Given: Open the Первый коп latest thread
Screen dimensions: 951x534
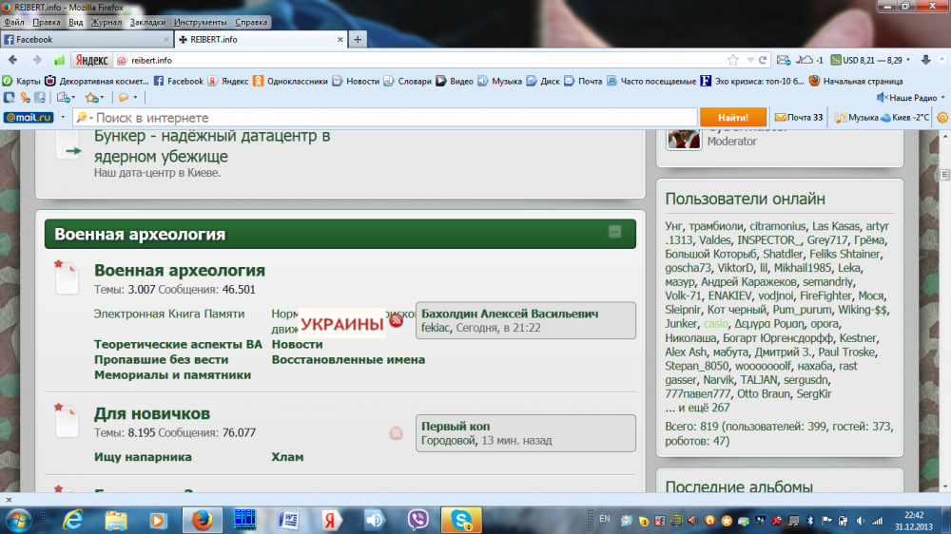Looking at the screenshot, I should 456,426.
